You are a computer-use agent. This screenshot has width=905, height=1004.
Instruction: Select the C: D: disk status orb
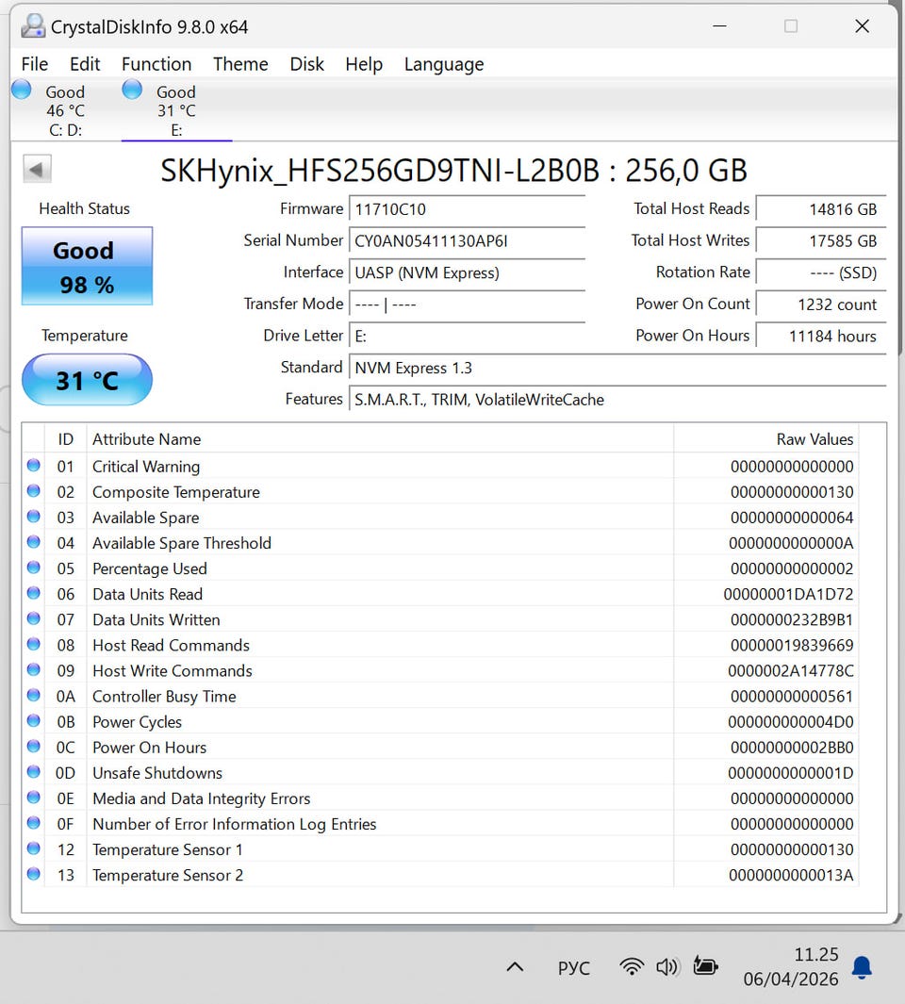(22, 91)
